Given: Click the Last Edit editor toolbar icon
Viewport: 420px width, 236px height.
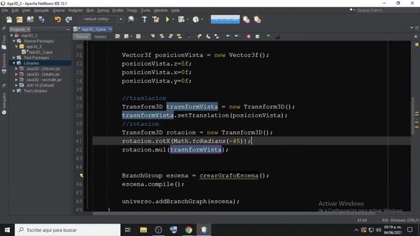Looking at the screenshot, I should 117,36.
